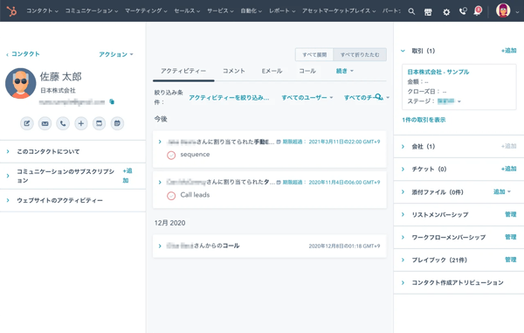Viewport: 524px width, 333px height.
Task: Open the コンタクト top menu
Action: (42, 11)
